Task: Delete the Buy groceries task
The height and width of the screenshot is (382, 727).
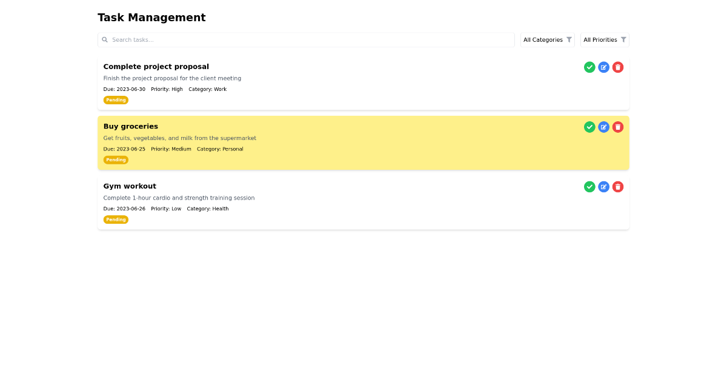Action: pyautogui.click(x=617, y=127)
